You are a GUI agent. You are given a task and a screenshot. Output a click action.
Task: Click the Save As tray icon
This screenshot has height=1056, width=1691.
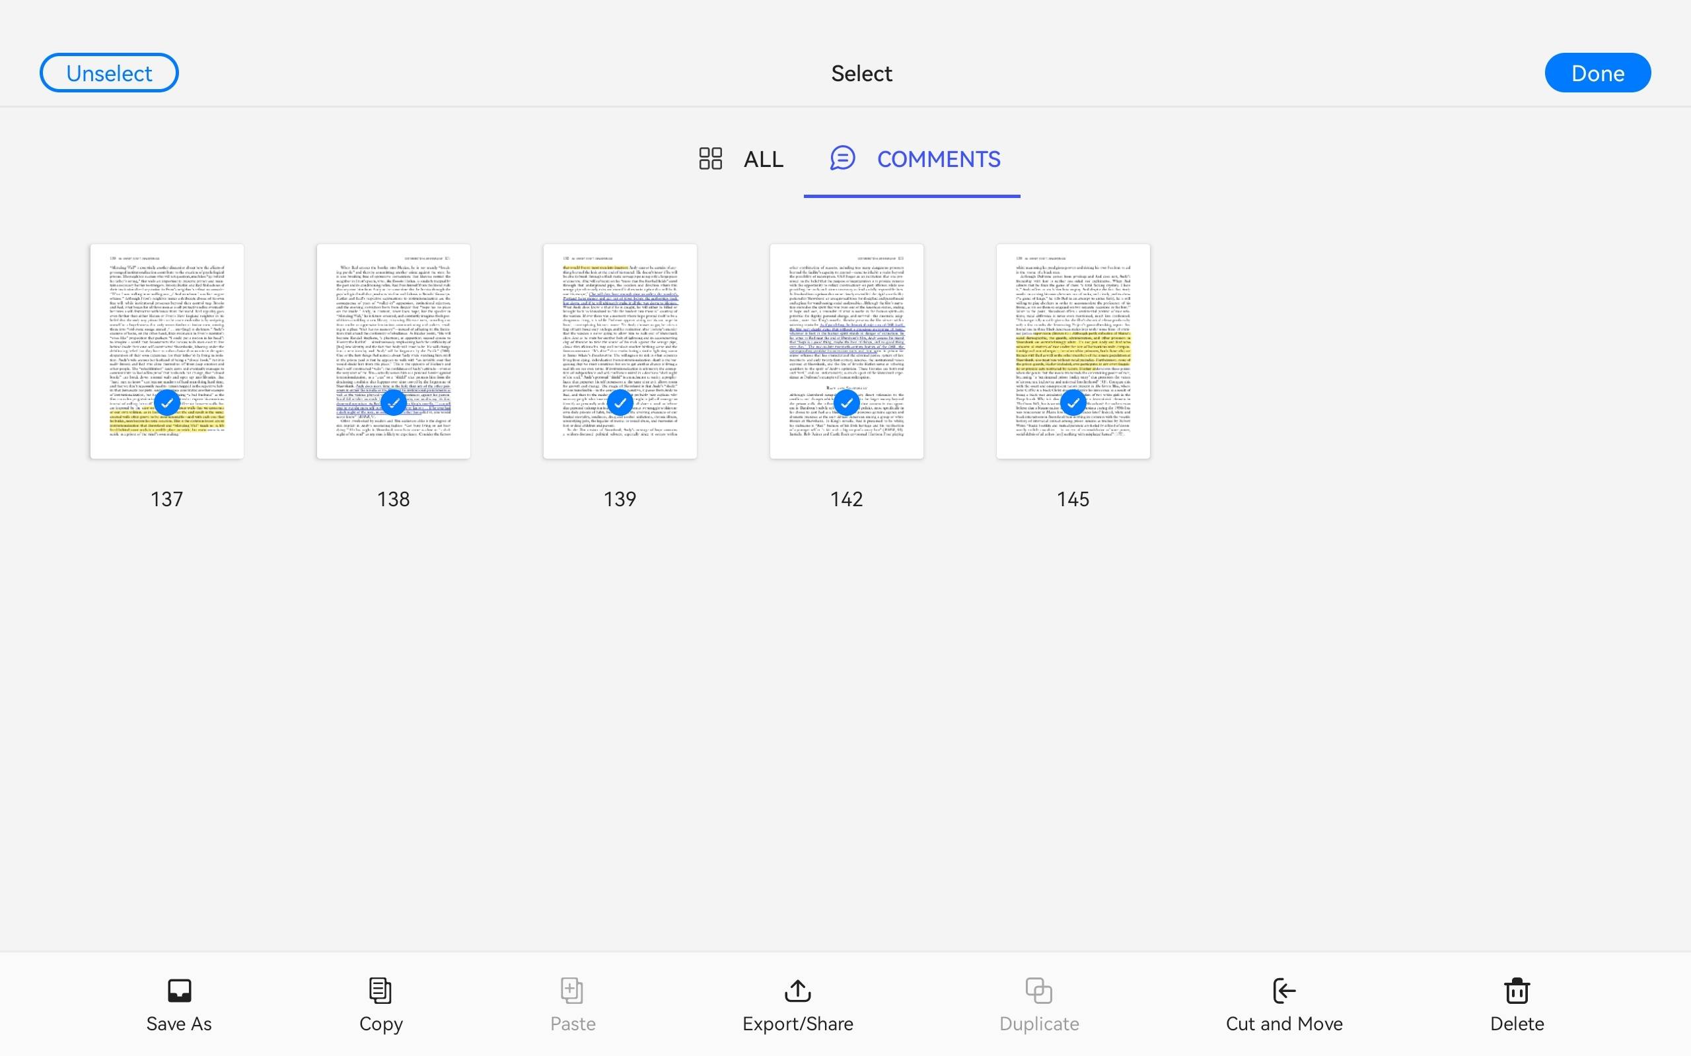179,989
